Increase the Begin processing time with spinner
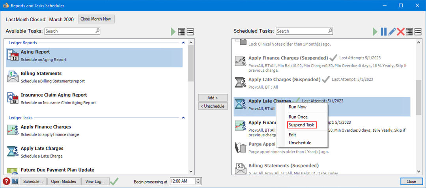Screen dimensions: 426x188 tap(199, 180)
